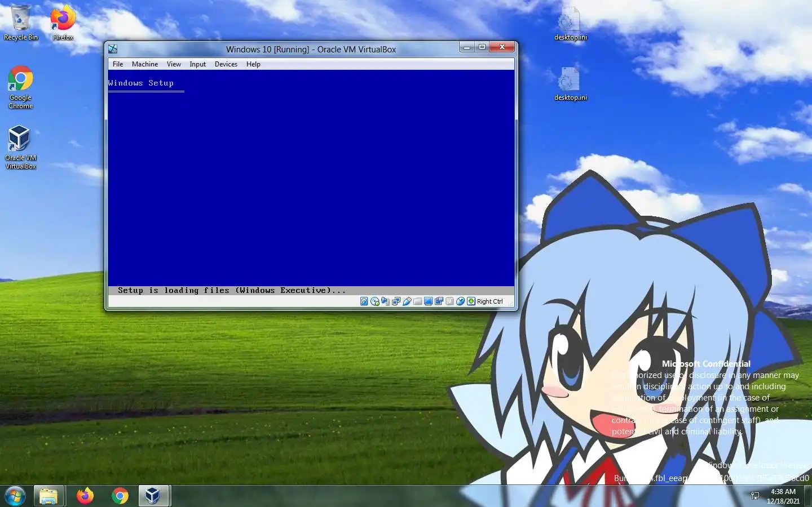Image resolution: width=812 pixels, height=507 pixels.
Task: Click the shared folders indicator
Action: (x=418, y=301)
